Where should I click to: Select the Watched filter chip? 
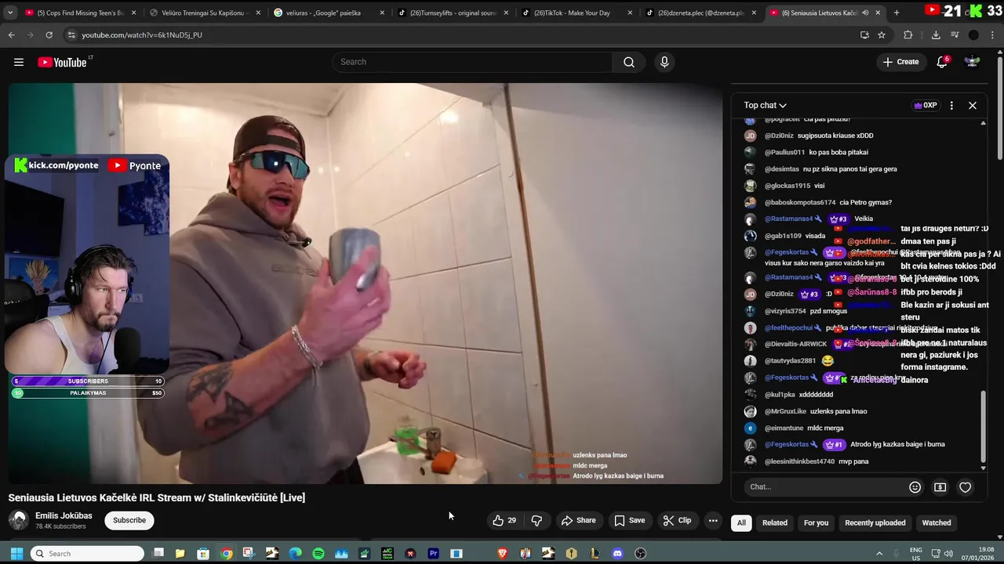coord(937,522)
